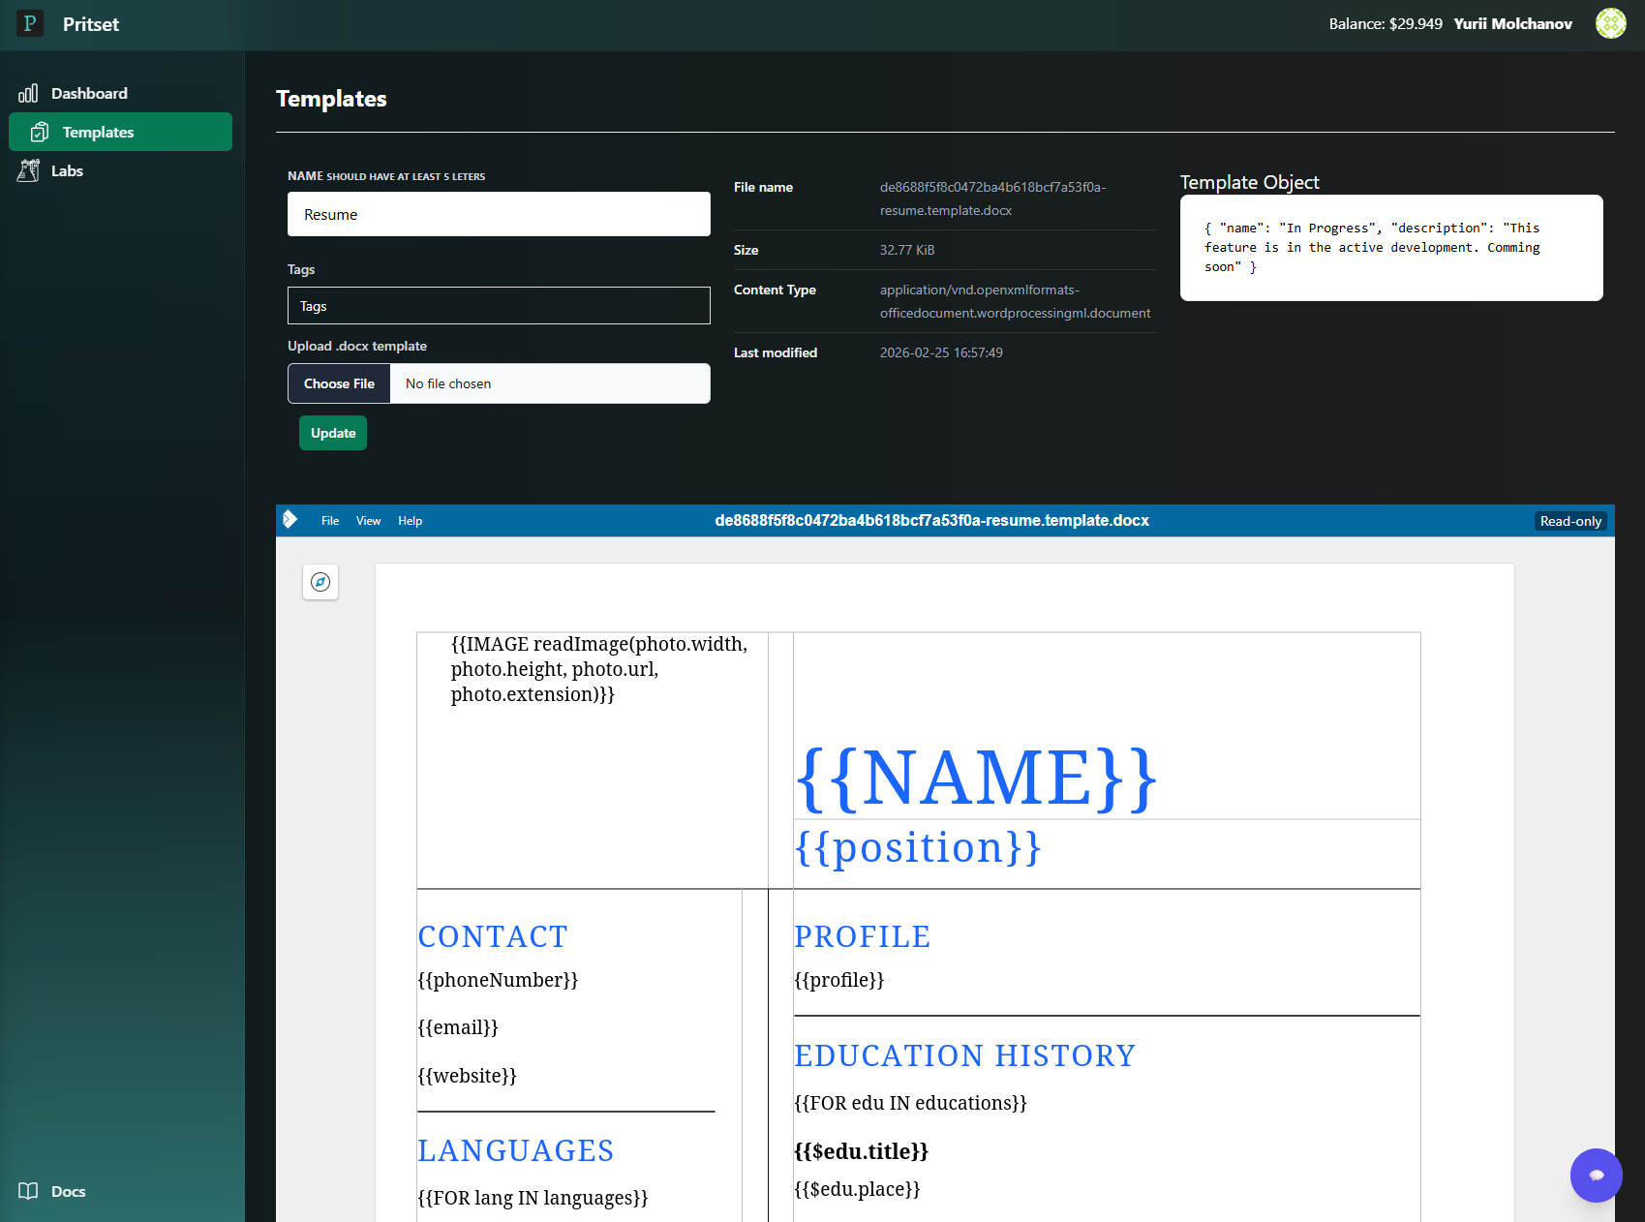Focus the Tags input field
Viewport: 1645px width, 1222px height.
coord(499,306)
